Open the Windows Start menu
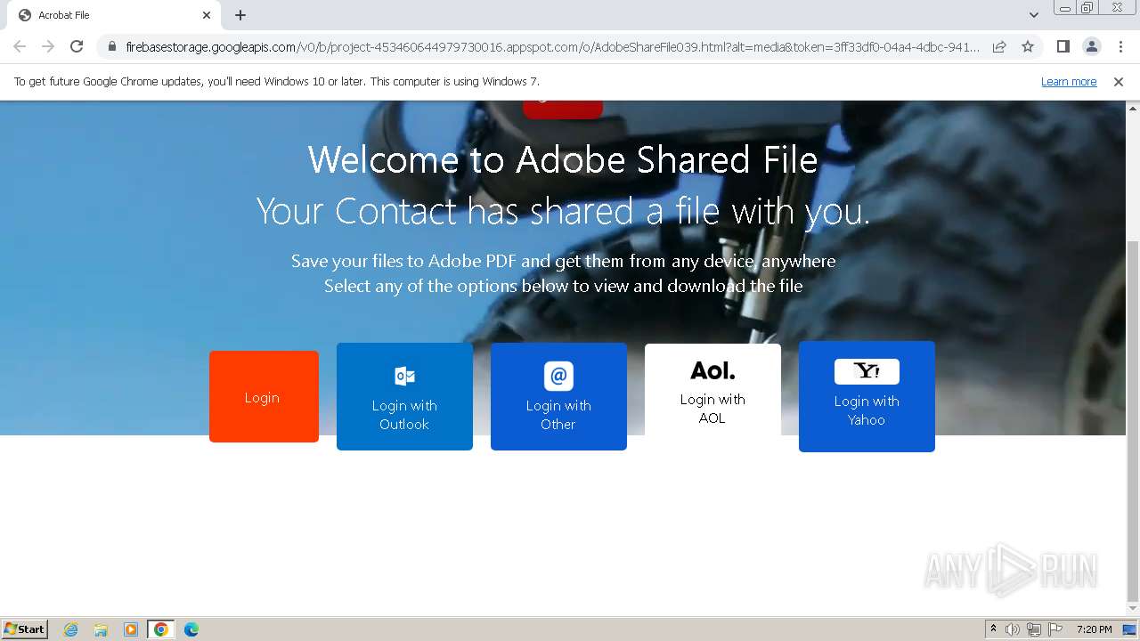 pos(25,629)
